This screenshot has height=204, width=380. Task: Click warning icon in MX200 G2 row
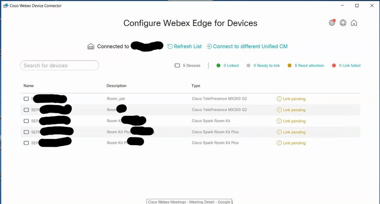pos(279,99)
